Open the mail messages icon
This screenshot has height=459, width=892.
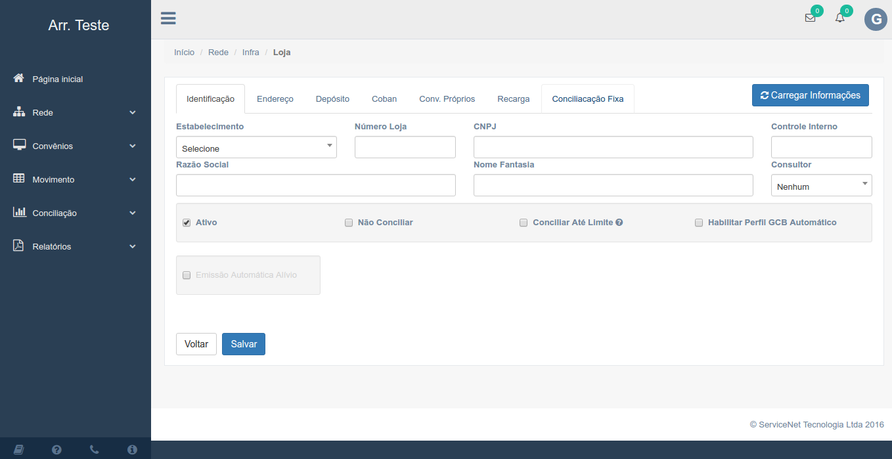[x=810, y=18]
